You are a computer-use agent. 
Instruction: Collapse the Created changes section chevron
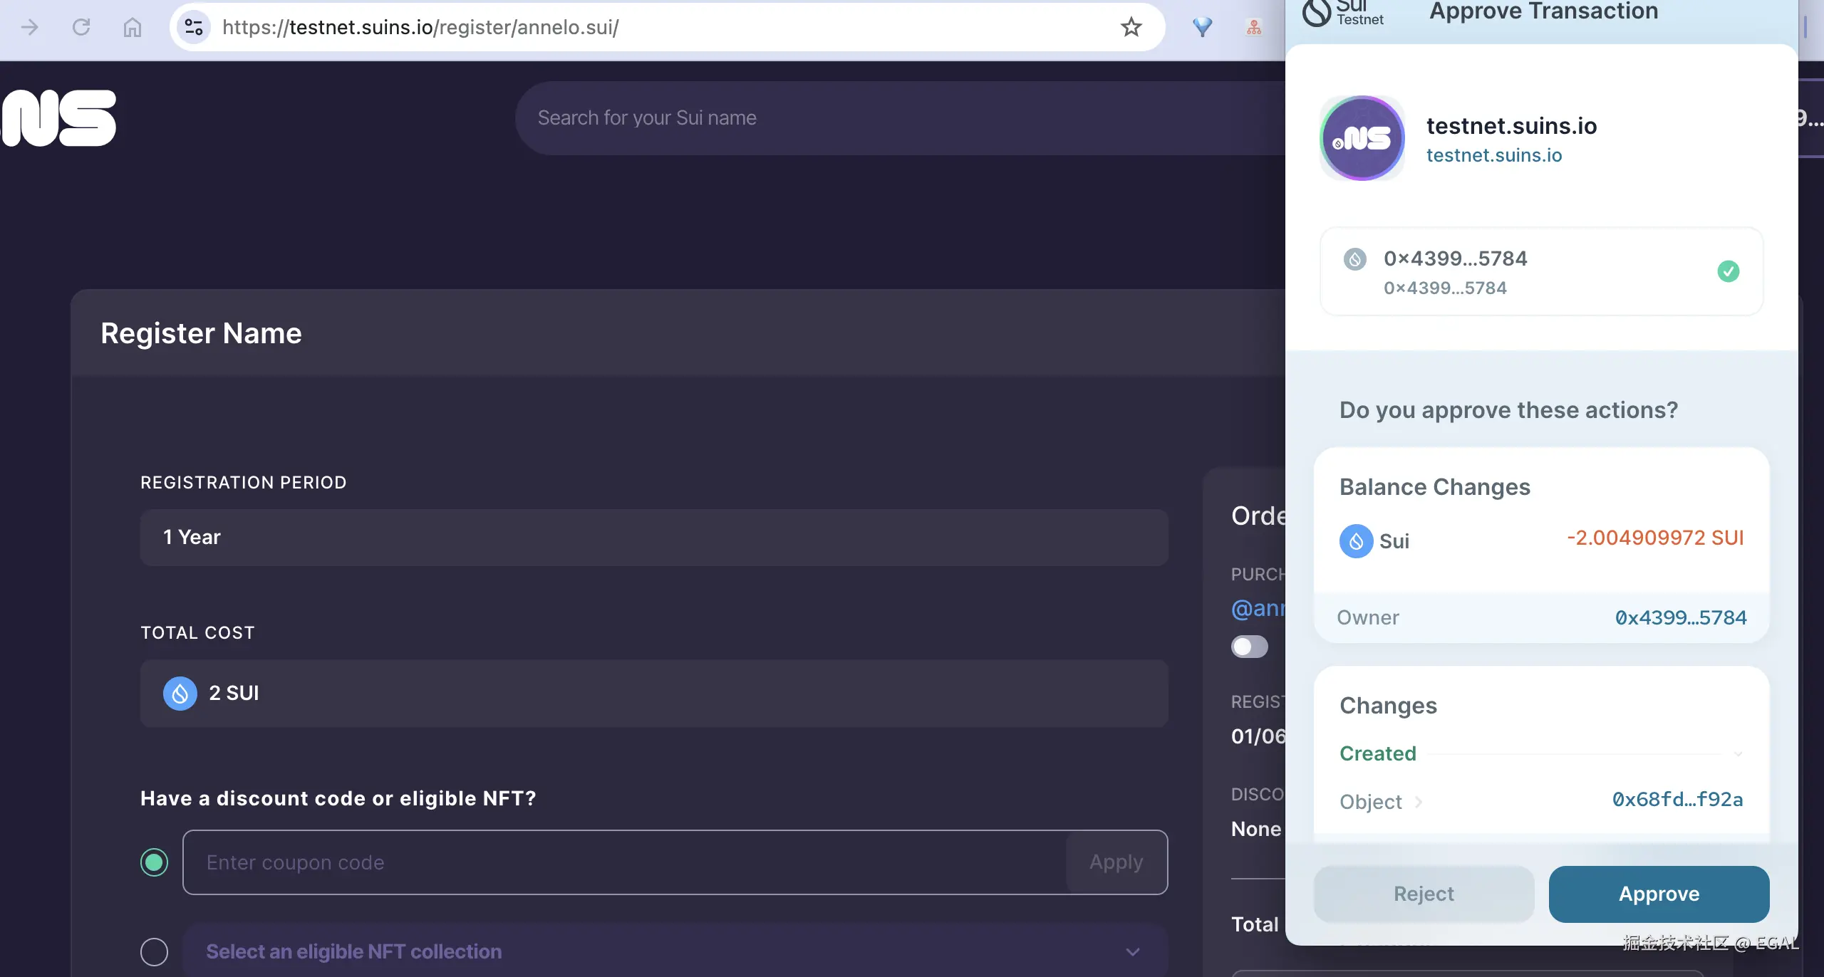point(1738,754)
